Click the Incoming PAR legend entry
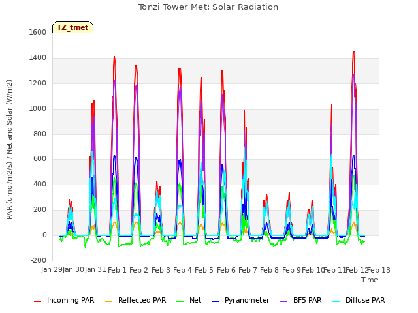 click(x=64, y=300)
